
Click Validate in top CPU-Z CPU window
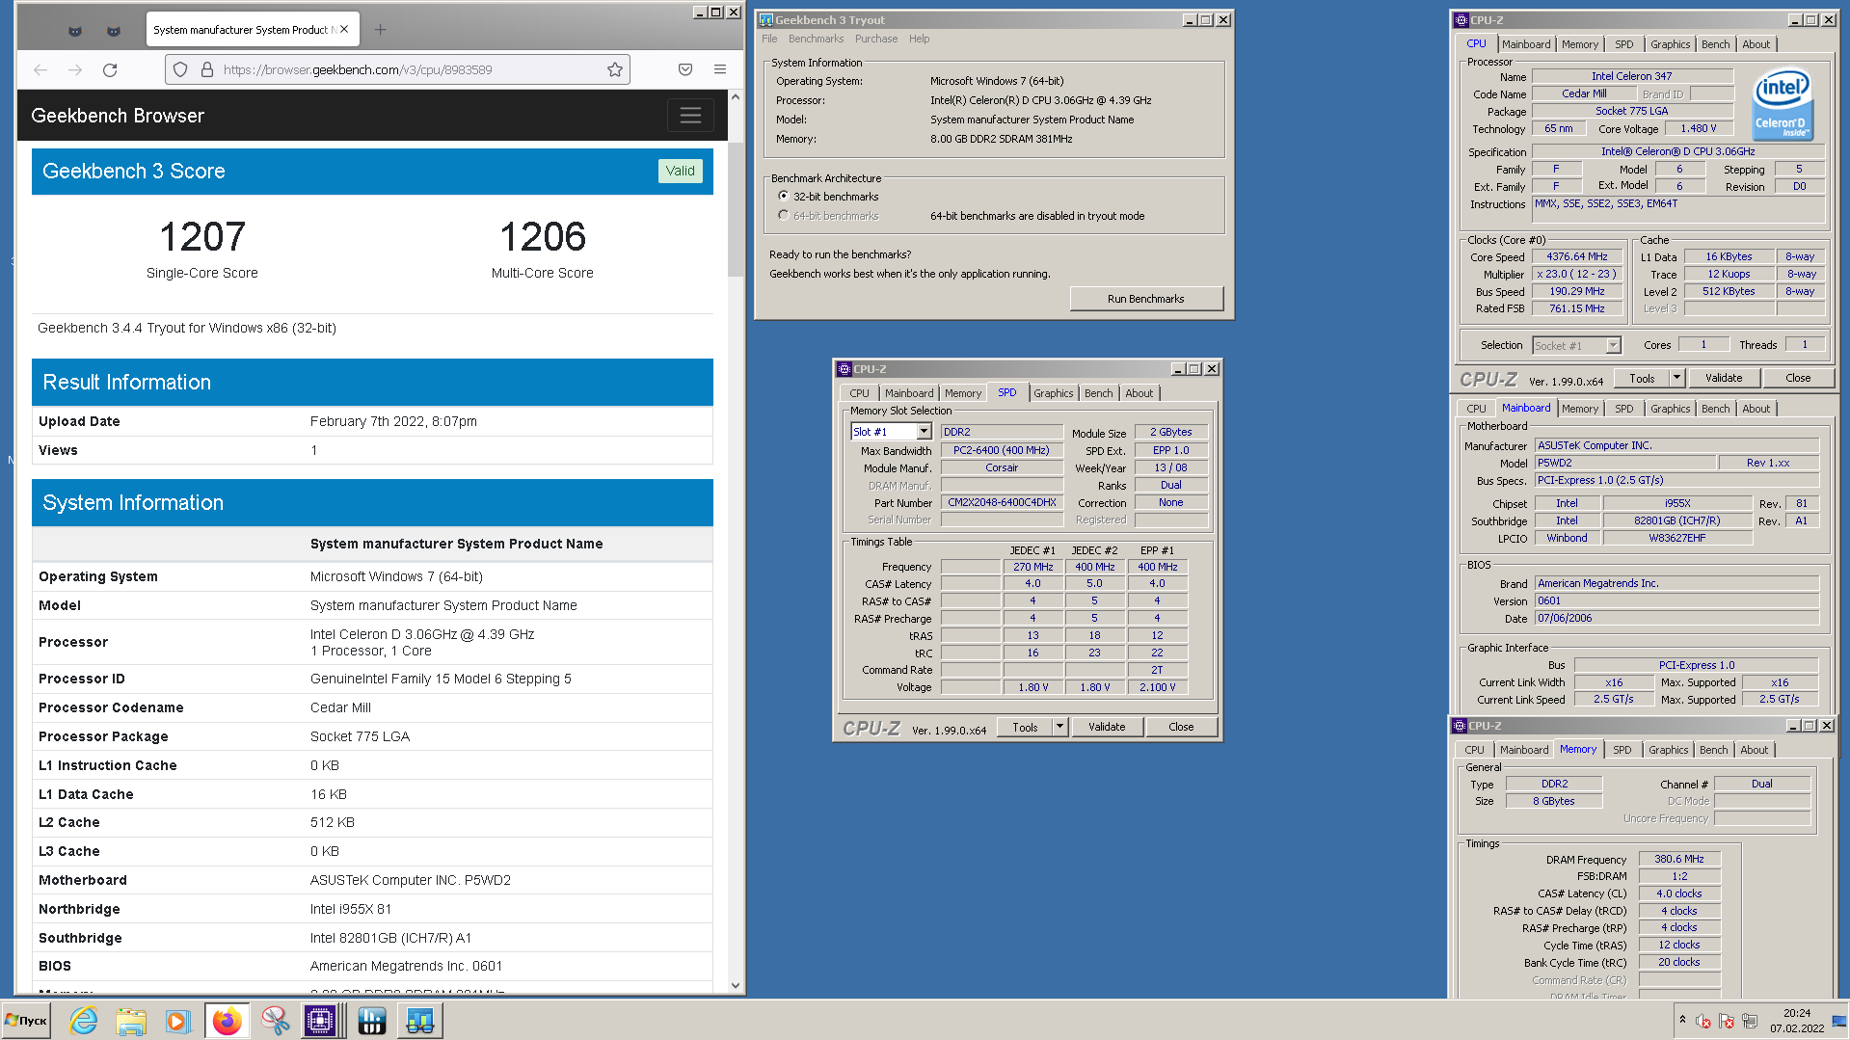coord(1723,378)
